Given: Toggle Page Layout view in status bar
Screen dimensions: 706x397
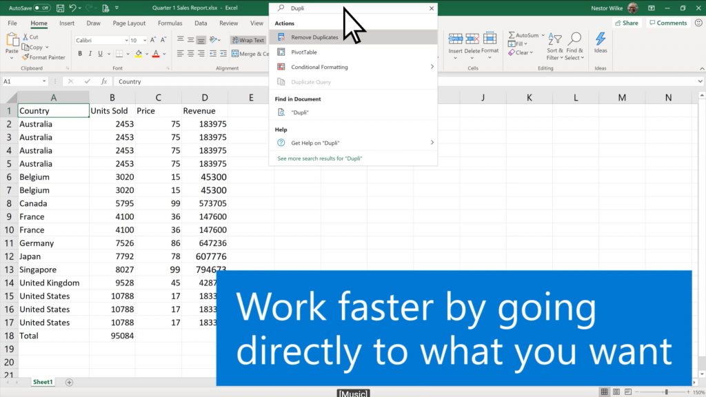Looking at the screenshot, I should [x=616, y=392].
